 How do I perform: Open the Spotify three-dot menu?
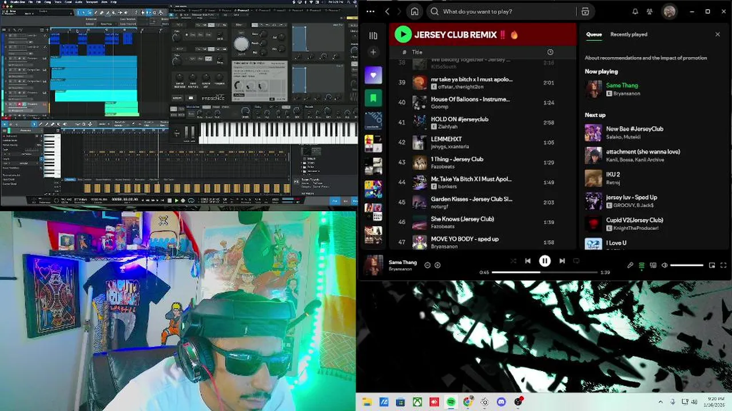click(x=371, y=11)
